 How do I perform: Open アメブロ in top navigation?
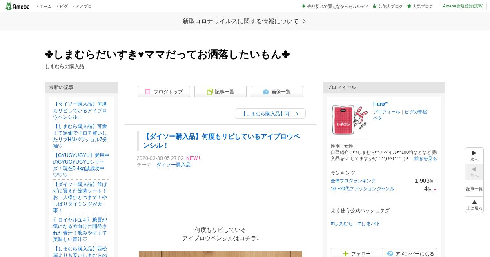tap(83, 7)
